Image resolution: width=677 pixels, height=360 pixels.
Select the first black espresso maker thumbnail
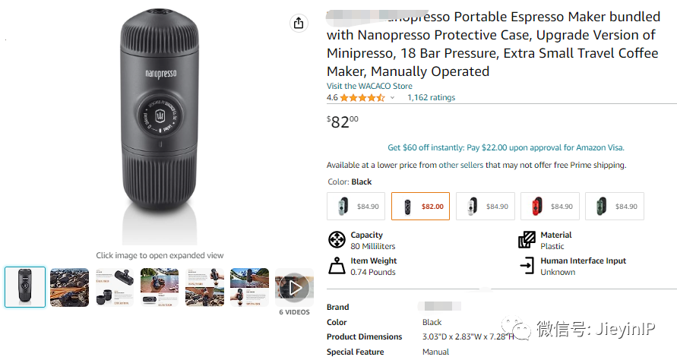point(25,286)
